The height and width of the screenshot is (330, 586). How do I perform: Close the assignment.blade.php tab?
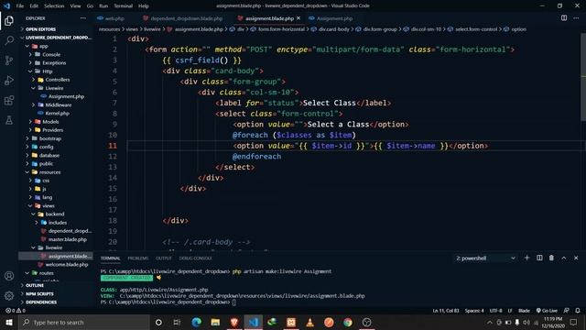[298, 18]
